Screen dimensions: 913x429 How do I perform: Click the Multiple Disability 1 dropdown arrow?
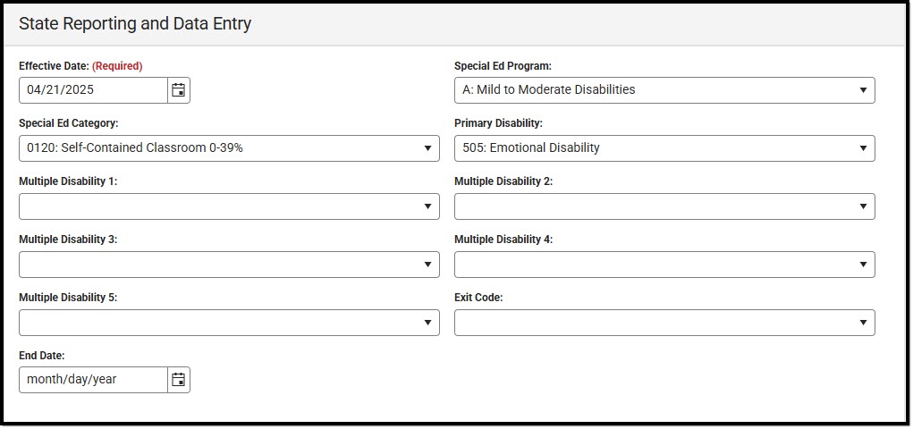(x=427, y=206)
